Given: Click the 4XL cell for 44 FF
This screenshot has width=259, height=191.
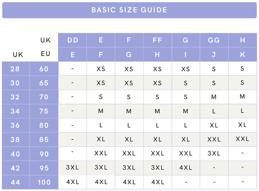Looking at the screenshot, I should pos(157,182).
